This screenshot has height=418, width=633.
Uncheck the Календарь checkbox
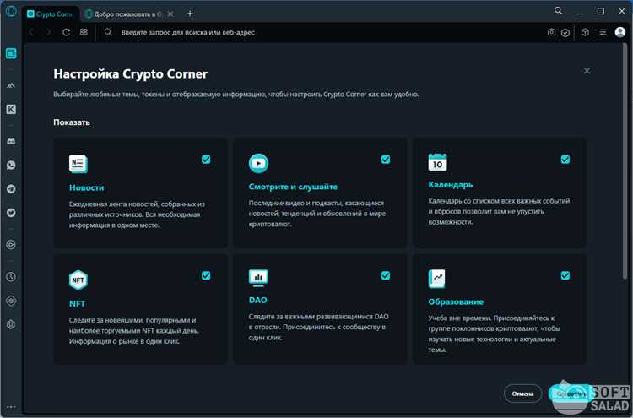565,160
